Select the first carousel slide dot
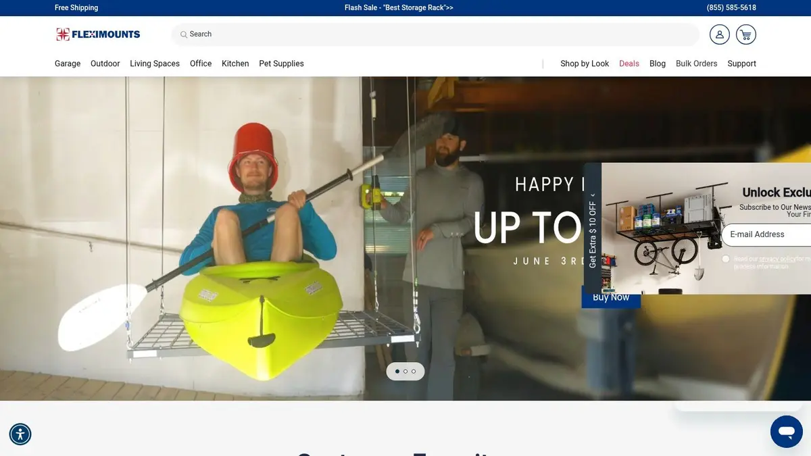Image resolution: width=811 pixels, height=456 pixels. (x=397, y=372)
